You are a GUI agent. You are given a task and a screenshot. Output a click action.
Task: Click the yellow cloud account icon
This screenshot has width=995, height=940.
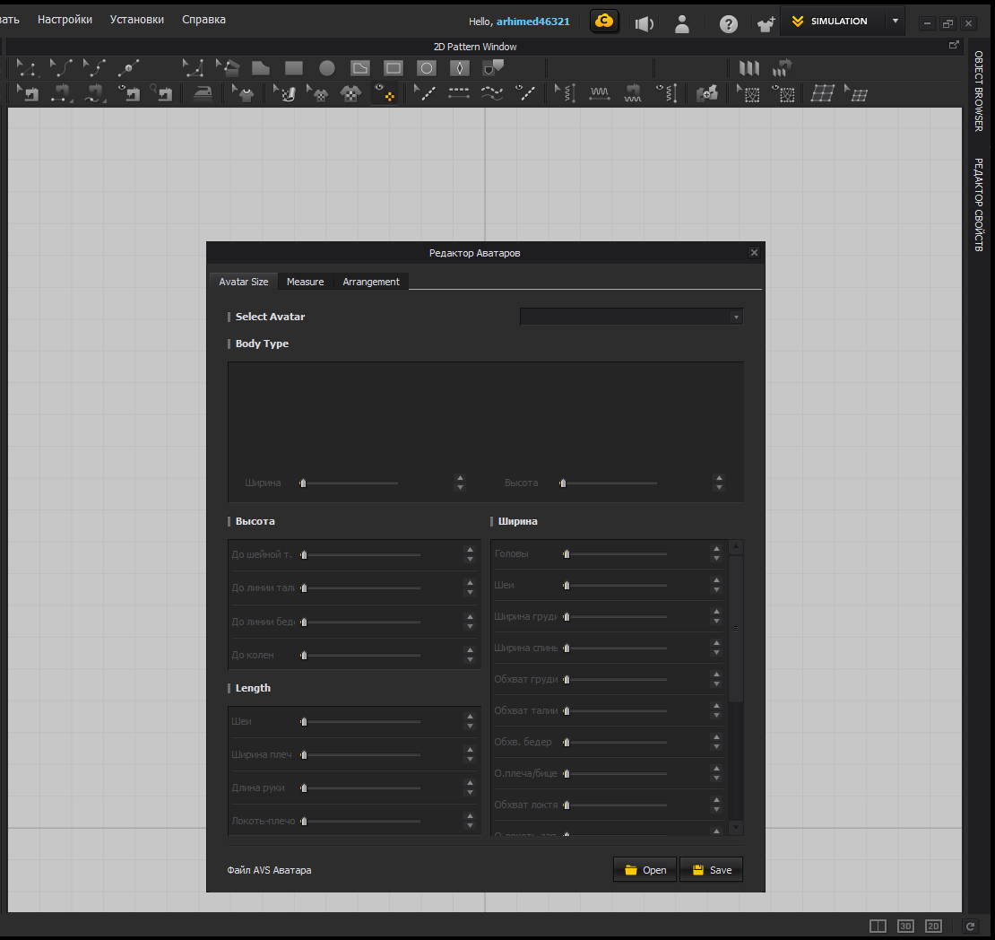pyautogui.click(x=605, y=22)
